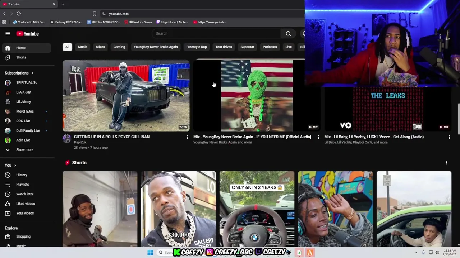The width and height of the screenshot is (460, 258).
Task: Play the $30,000 chain Short
Action: pos(178,209)
